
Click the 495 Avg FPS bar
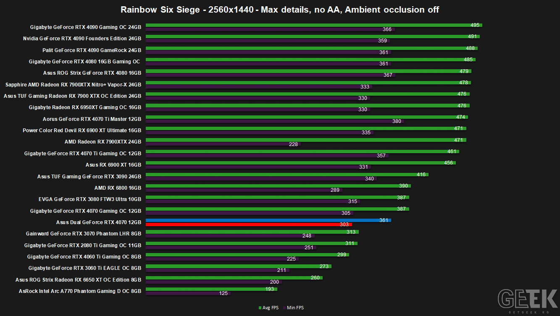[x=314, y=25]
